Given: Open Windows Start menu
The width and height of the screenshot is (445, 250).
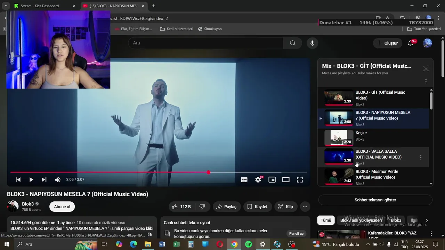Looking at the screenshot, I should [x=7, y=244].
